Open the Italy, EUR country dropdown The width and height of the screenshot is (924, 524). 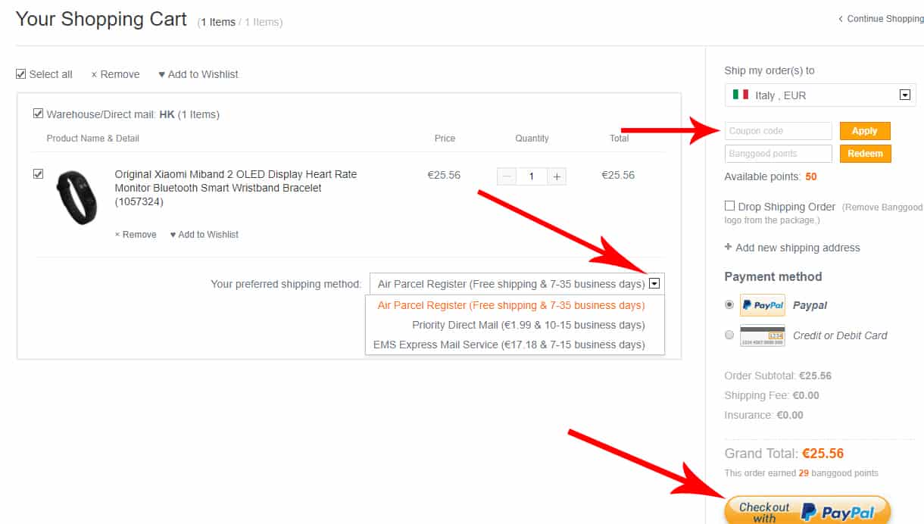pyautogui.click(x=820, y=95)
